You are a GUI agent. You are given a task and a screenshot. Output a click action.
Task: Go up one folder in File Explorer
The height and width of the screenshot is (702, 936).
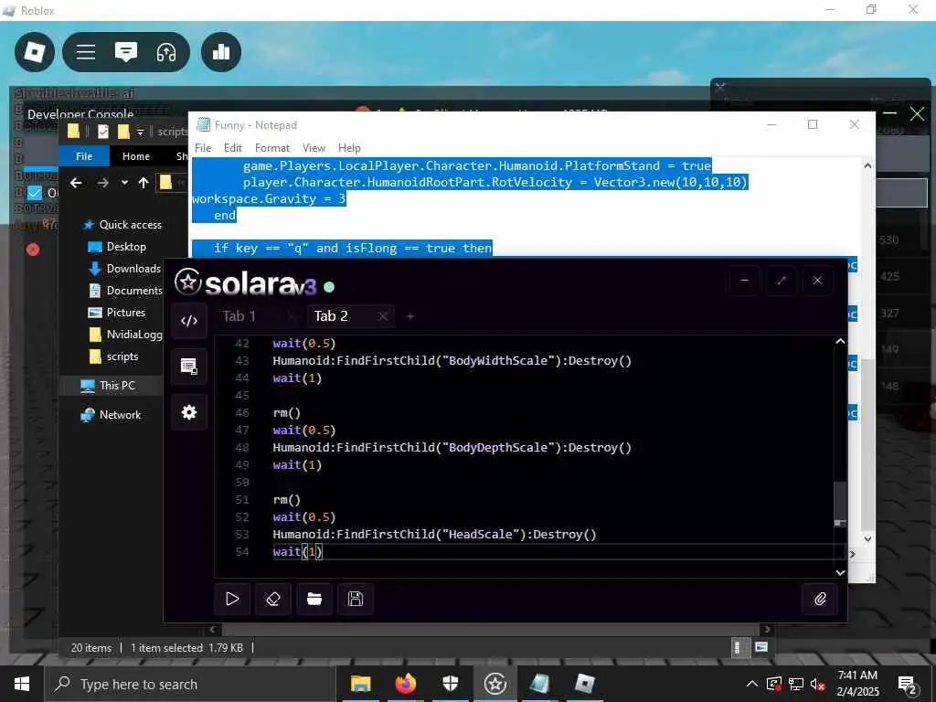(144, 183)
